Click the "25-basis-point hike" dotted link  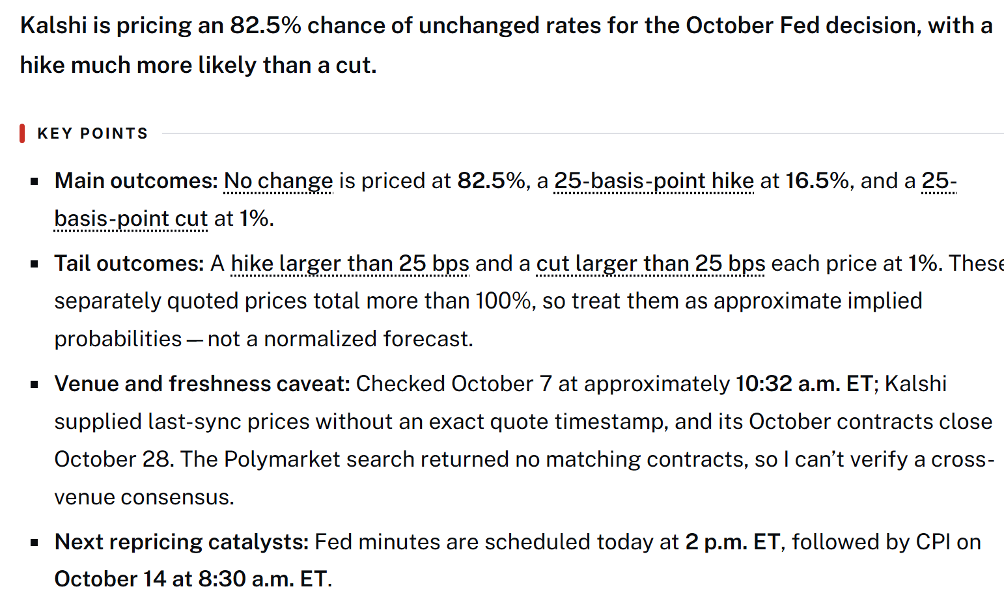point(654,181)
